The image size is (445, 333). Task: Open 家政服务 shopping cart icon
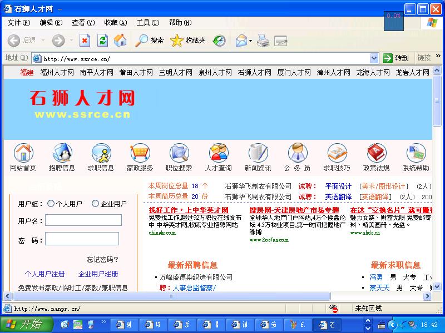click(140, 153)
